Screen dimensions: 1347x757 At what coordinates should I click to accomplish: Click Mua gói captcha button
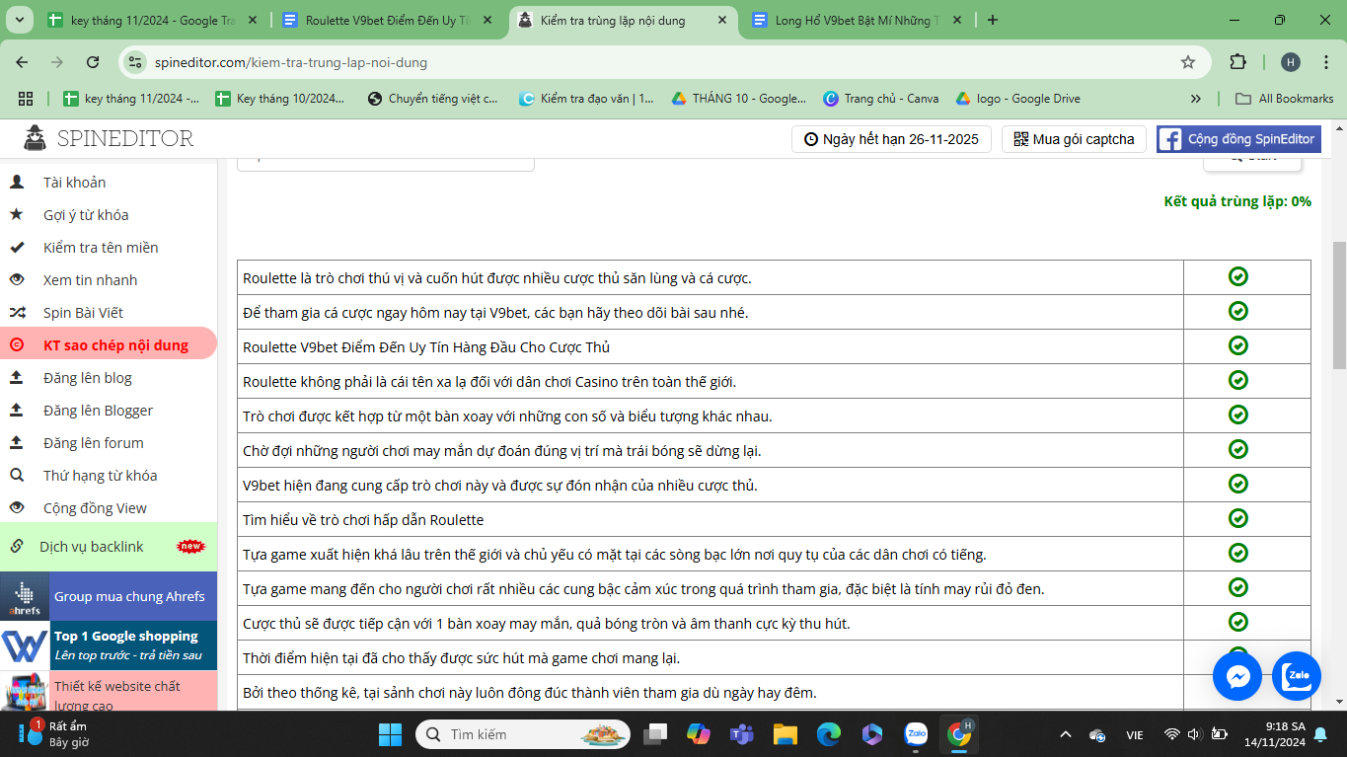1074,139
